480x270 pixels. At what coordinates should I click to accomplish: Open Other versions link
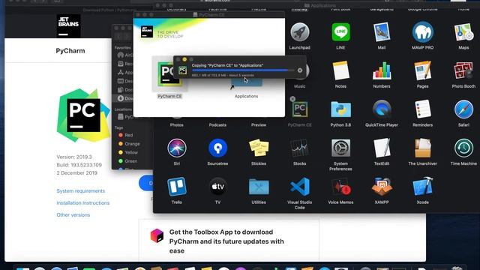pyautogui.click(x=73, y=215)
